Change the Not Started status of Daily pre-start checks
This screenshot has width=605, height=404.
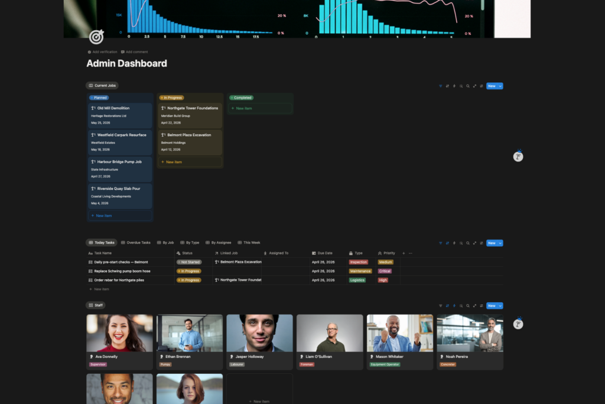pyautogui.click(x=188, y=262)
